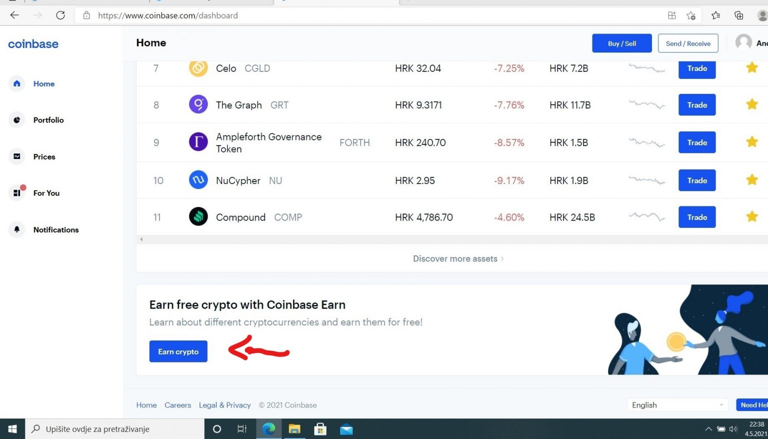The height and width of the screenshot is (439, 768).
Task: Click the Compound market cap HRK 24.5B
Action: pos(572,217)
